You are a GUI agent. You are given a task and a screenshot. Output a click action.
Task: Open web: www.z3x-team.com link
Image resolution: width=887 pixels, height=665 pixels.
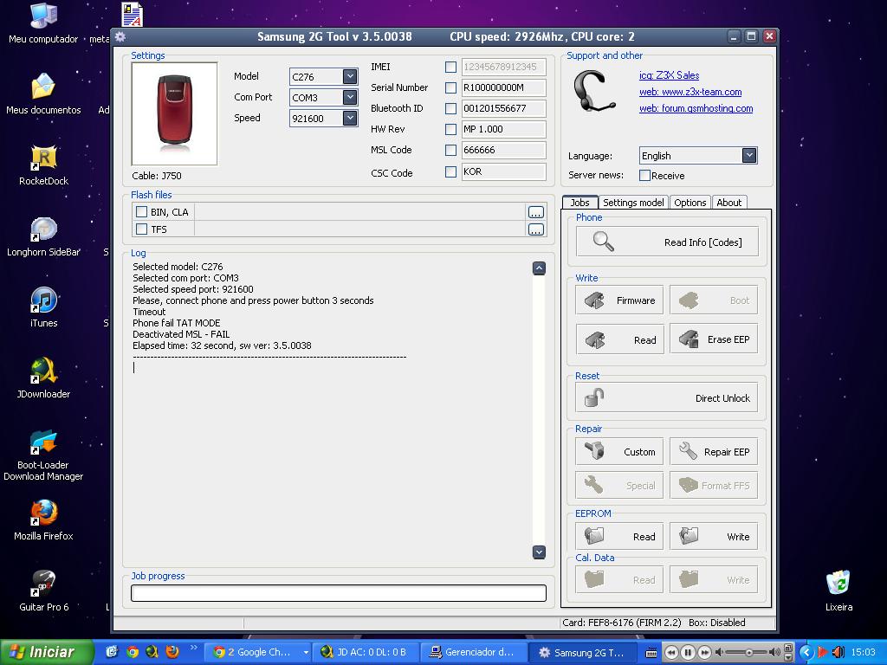pos(690,92)
